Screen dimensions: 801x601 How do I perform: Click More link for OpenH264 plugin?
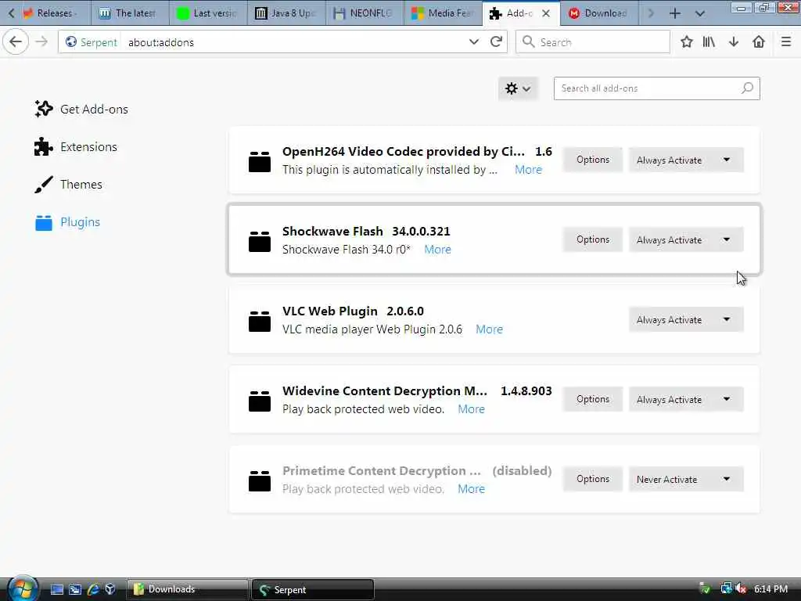[x=528, y=170]
